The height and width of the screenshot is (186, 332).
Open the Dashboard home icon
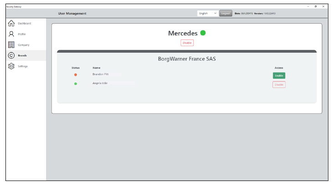11,23
